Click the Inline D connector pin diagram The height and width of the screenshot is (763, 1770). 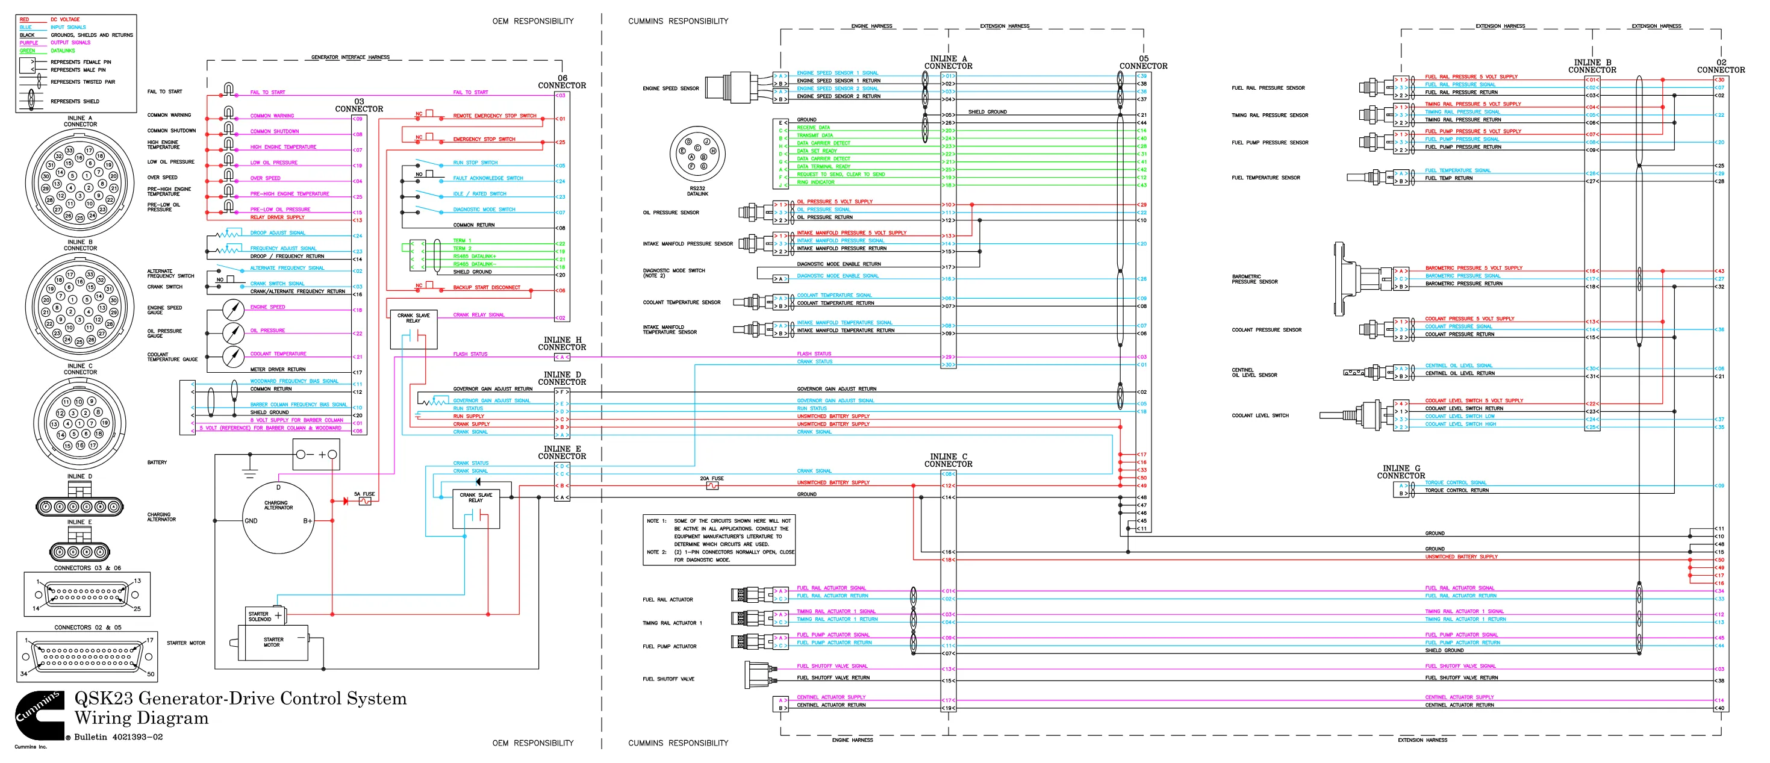79,500
